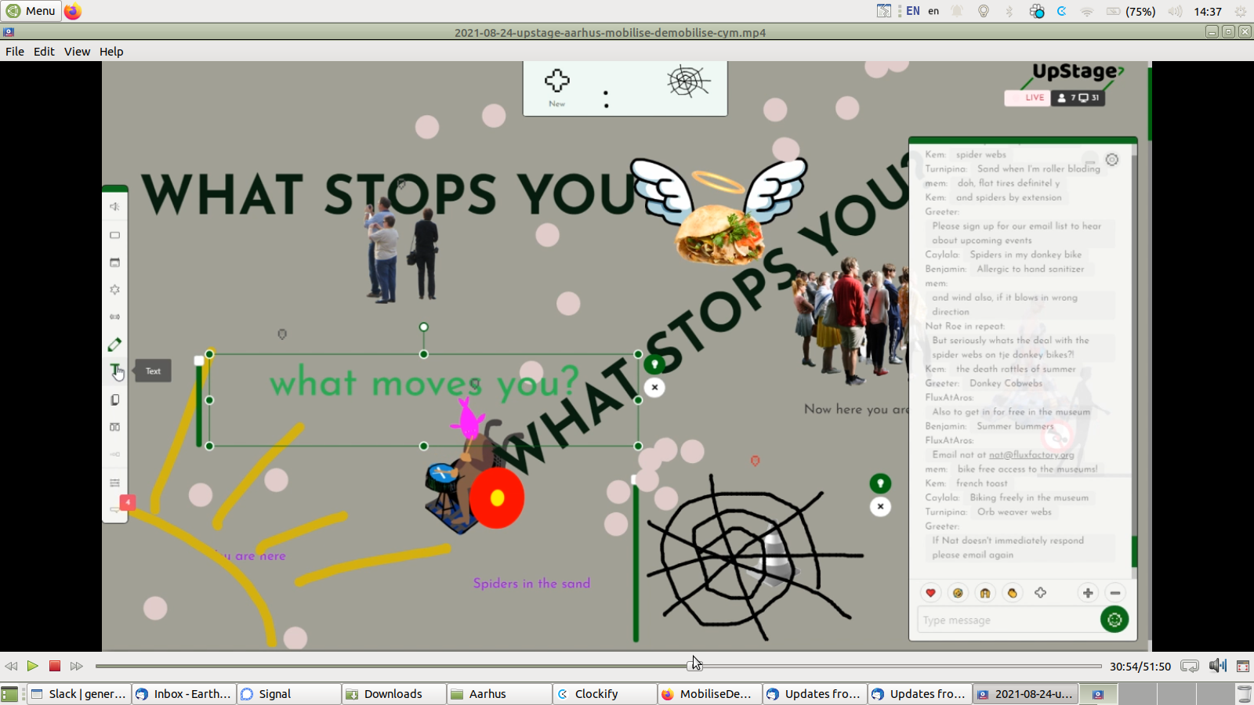Open the Edit menu
Image resolution: width=1254 pixels, height=705 pixels.
(44, 52)
